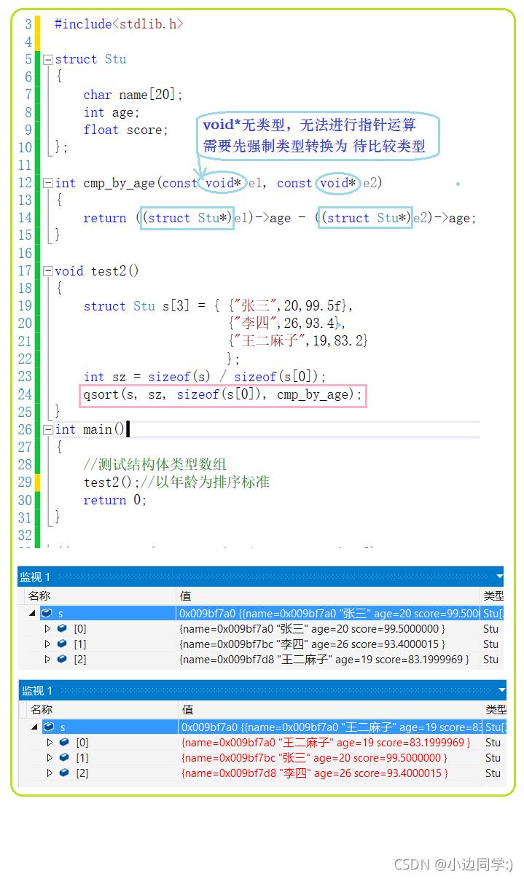The height and width of the screenshot is (879, 524).
Task: Click the cube icon of red [2] 李四 row
Action: tap(63, 773)
